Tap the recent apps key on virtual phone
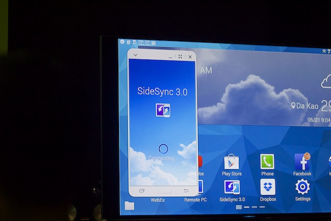Viewport: 331px width, 221px height. (142, 191)
